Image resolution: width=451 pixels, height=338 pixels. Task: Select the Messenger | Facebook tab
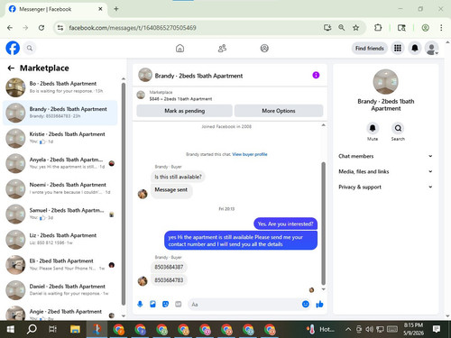coord(56,9)
